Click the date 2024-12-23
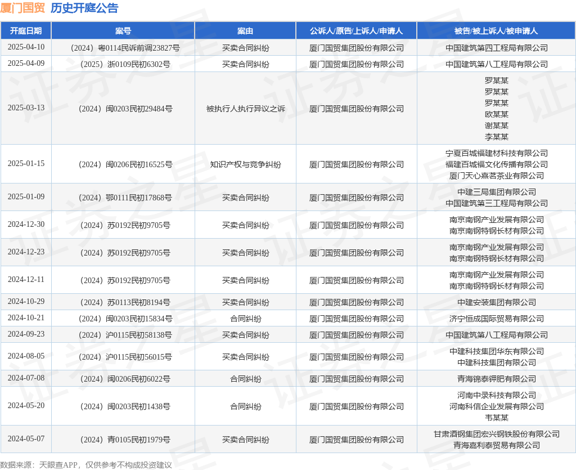 (x=26, y=252)
